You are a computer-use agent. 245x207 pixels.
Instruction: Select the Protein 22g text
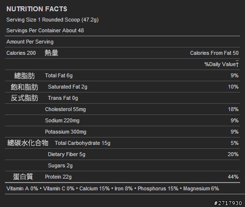[58, 177]
